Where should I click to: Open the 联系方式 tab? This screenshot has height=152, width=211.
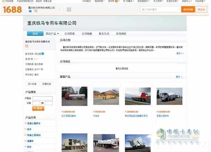click(104, 34)
